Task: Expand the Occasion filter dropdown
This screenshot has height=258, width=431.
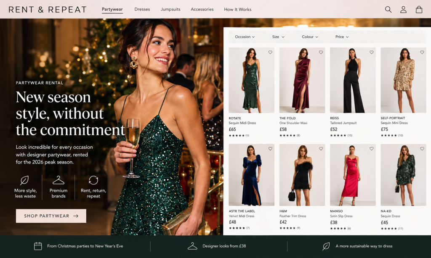Action: pyautogui.click(x=245, y=37)
